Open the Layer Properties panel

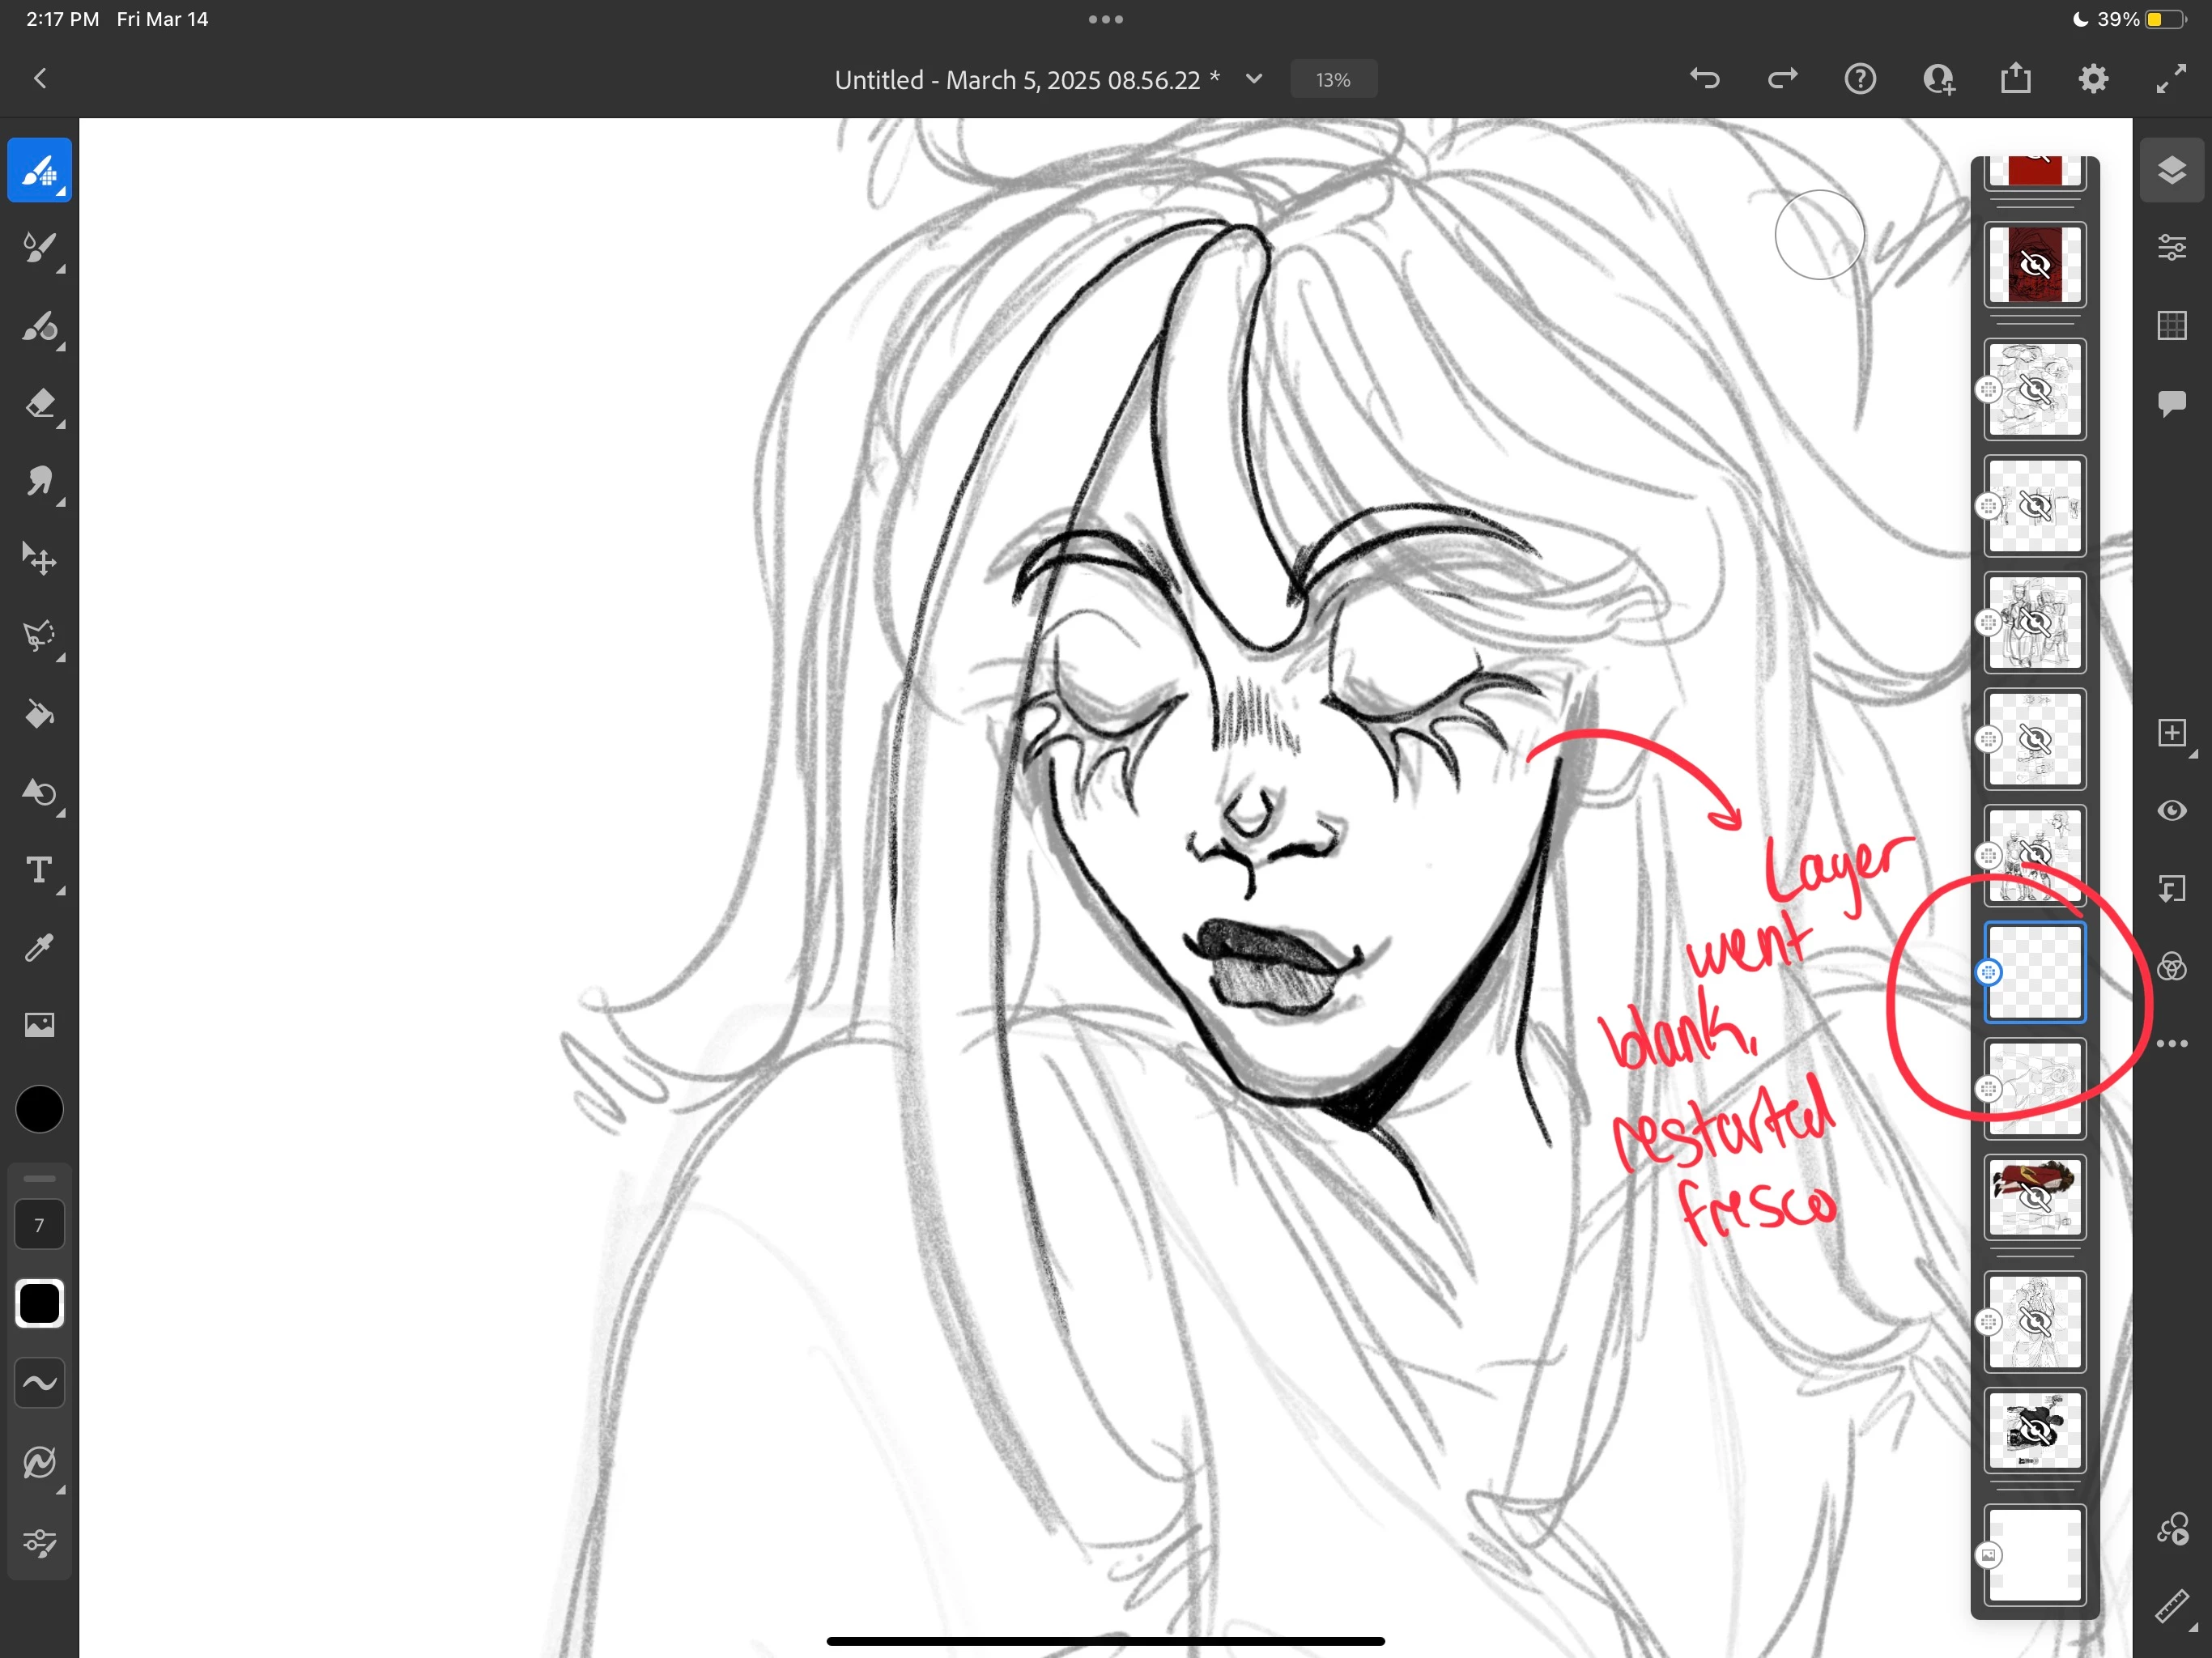click(2171, 247)
